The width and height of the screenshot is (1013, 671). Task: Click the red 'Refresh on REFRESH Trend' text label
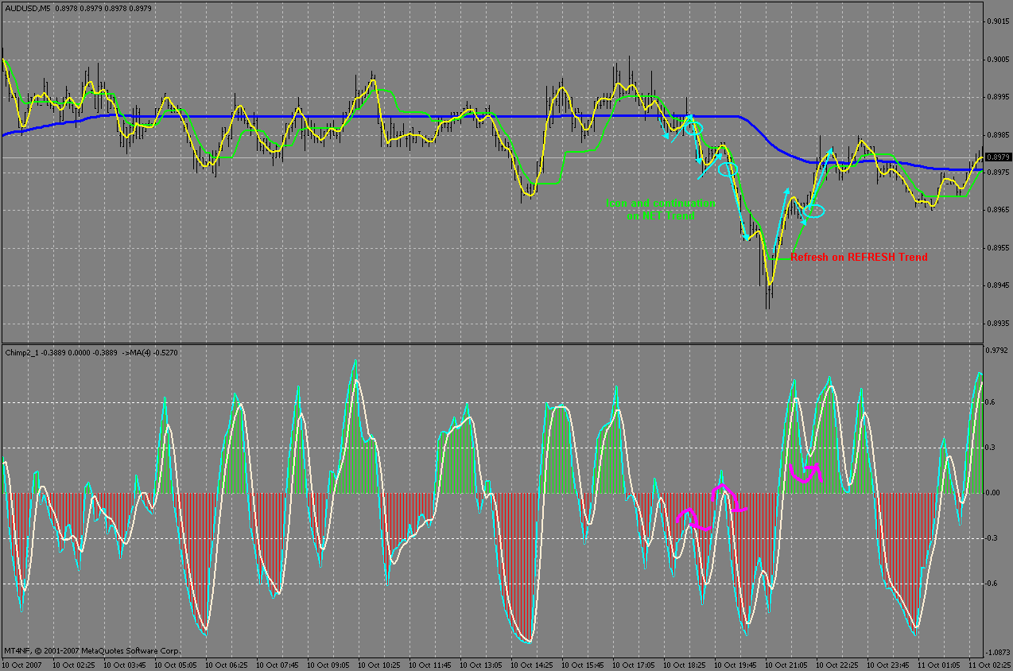[859, 257]
